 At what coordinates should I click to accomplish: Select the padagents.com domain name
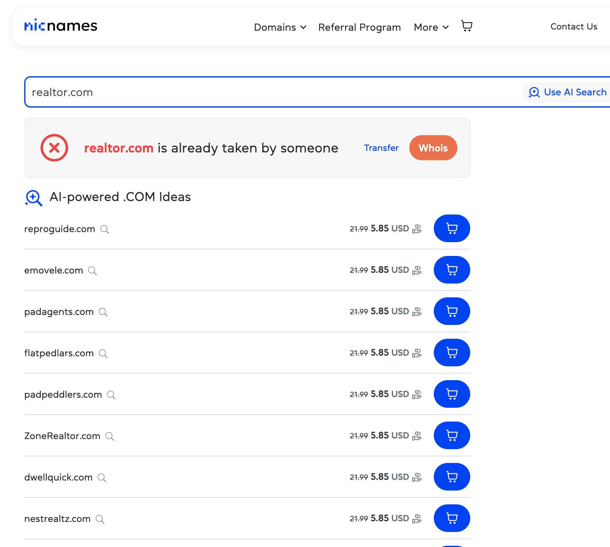[x=59, y=312]
